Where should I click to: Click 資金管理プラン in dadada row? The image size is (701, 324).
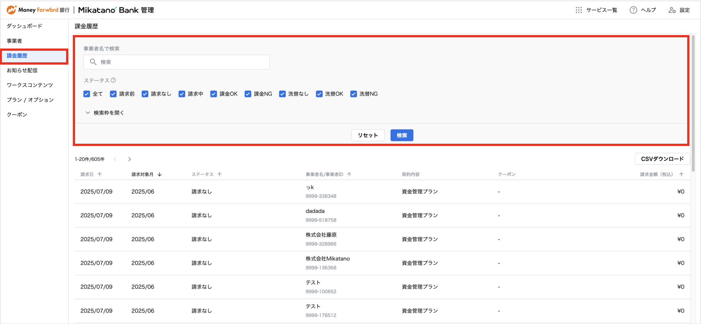420,215
